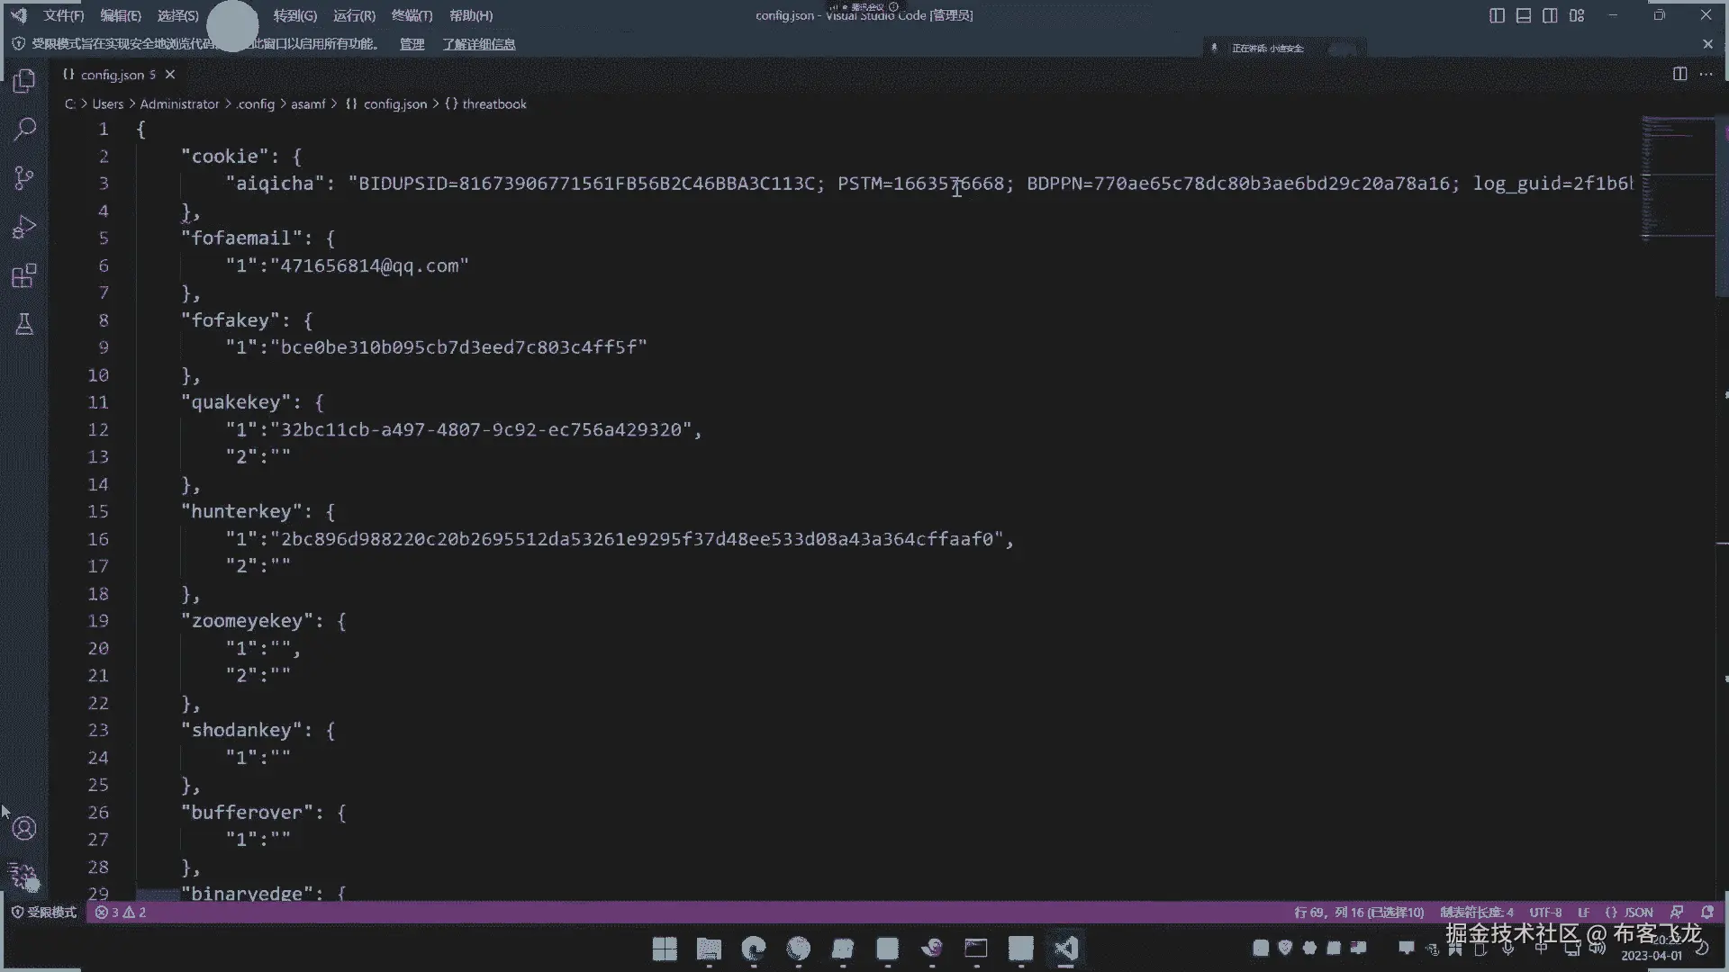Viewport: 1729px width, 972px height.
Task: Toggle Panel layout button in title bar
Action: [x=1524, y=15]
